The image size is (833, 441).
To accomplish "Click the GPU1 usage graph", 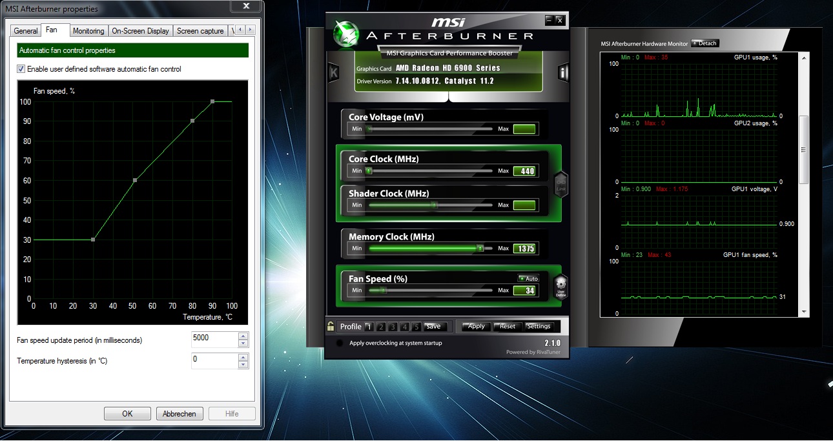I will coord(699,90).
